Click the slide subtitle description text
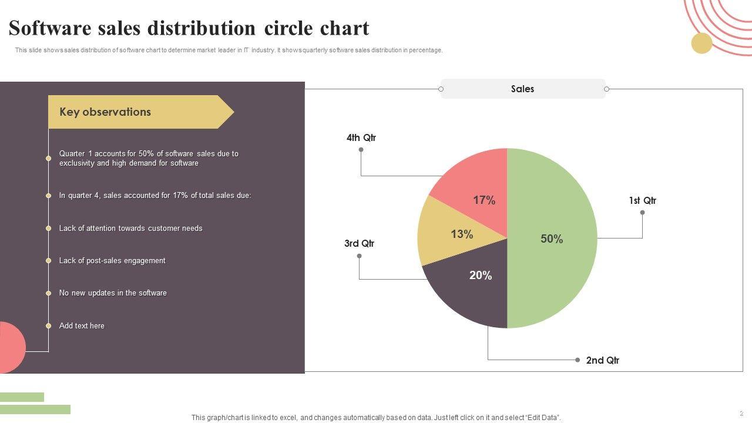This screenshot has height=423, width=752. tap(229, 50)
